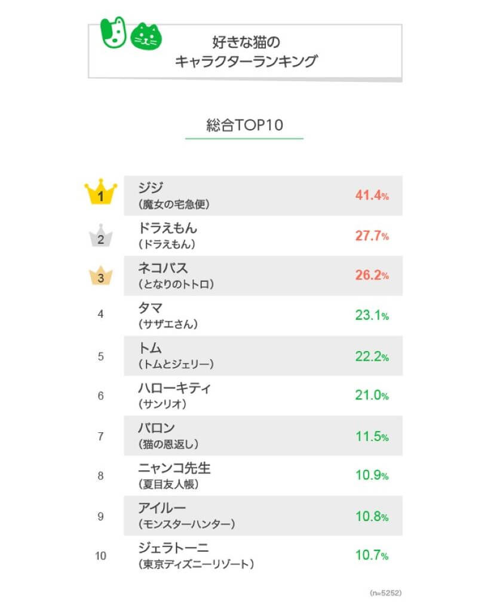Click the 10.7% percentage value
Viewport: 500px width, 606px height.
[372, 556]
